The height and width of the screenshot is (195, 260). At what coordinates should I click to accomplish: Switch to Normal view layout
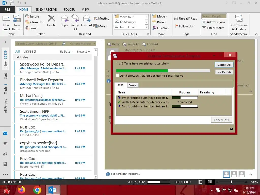tap(200, 182)
